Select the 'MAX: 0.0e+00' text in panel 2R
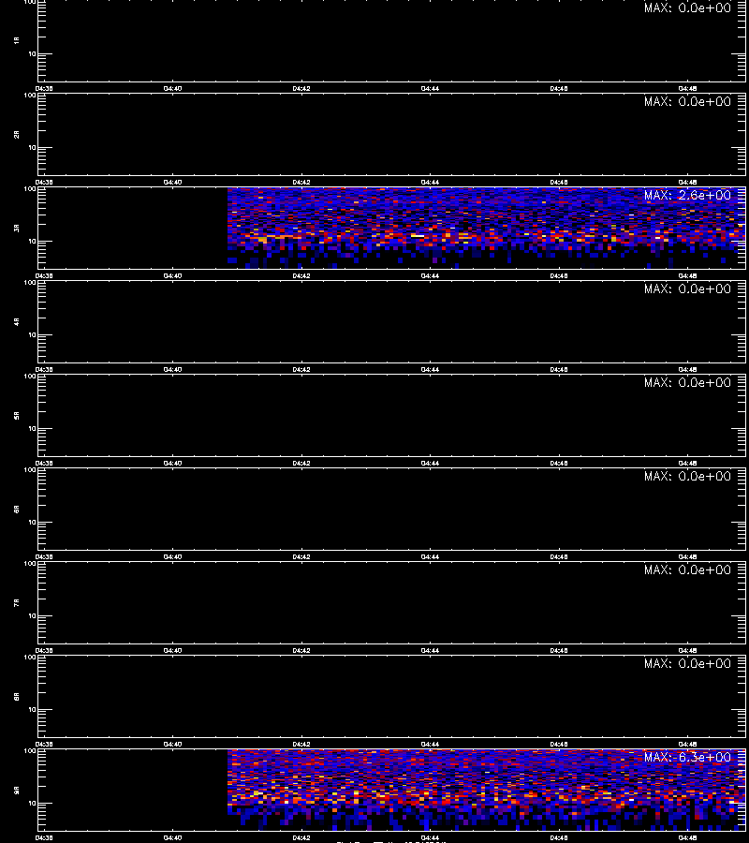Image resolution: width=749 pixels, height=843 pixels. [687, 101]
